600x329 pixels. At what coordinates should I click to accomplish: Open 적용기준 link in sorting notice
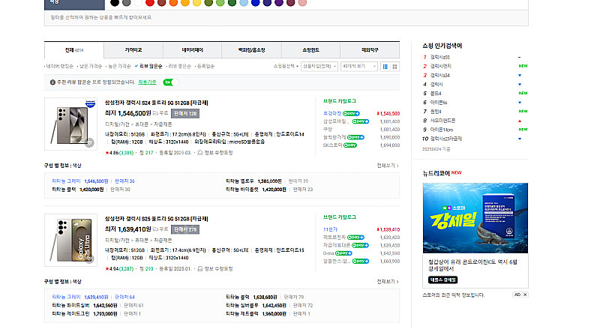pyautogui.click(x=147, y=82)
